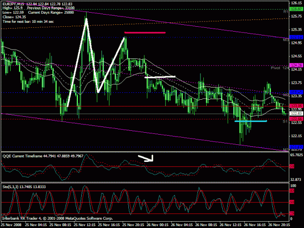Click the '25 Nov 12:15' time axis label
The height and width of the screenshot is (228, 304).
[85, 225]
